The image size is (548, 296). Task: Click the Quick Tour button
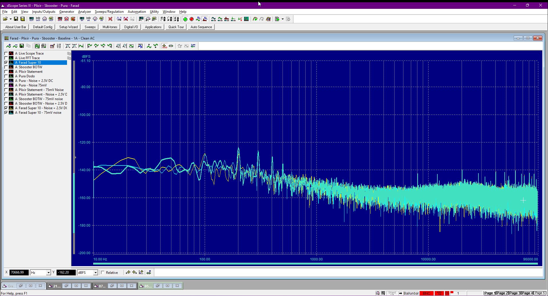pos(176,27)
